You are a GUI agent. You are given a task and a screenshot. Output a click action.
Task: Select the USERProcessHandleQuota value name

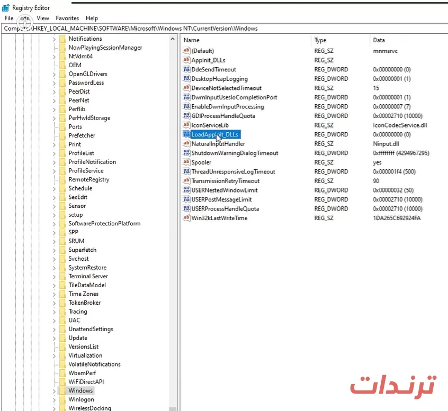tap(225, 208)
